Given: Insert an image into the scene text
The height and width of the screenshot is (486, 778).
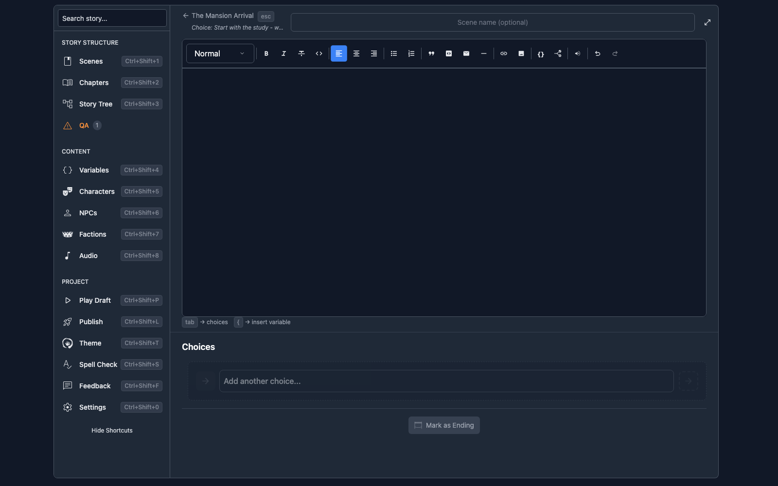Looking at the screenshot, I should [521, 53].
